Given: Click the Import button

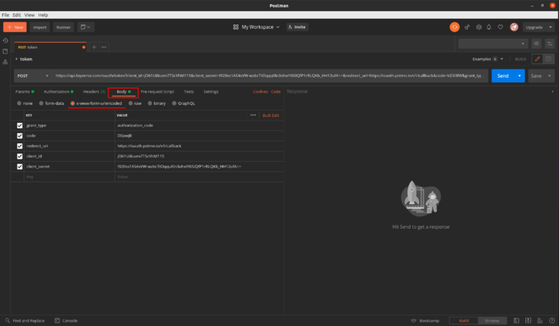Looking at the screenshot, I should pos(40,27).
